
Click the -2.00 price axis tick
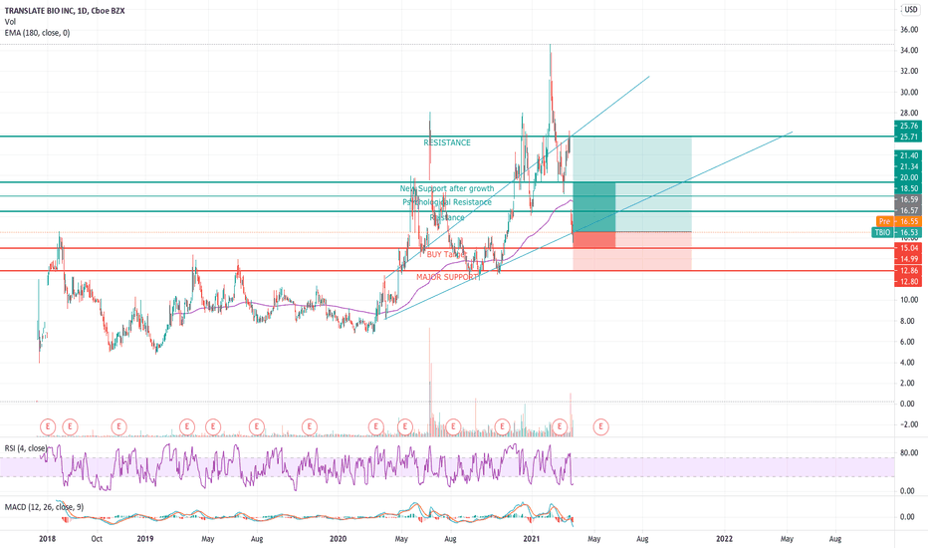pos(909,424)
